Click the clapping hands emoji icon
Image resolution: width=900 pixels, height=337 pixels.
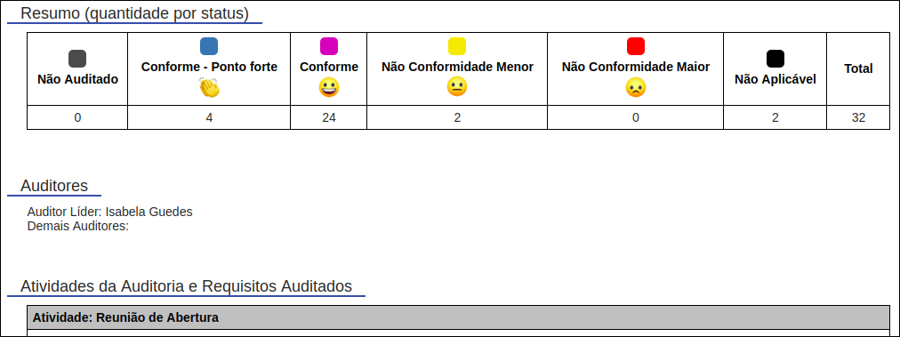[x=210, y=86]
